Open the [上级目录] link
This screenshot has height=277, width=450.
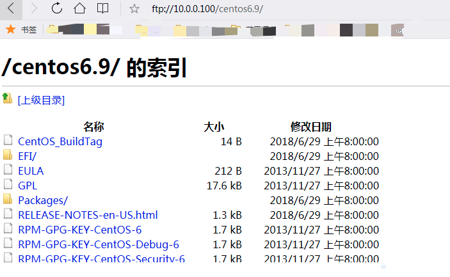pyautogui.click(x=42, y=100)
